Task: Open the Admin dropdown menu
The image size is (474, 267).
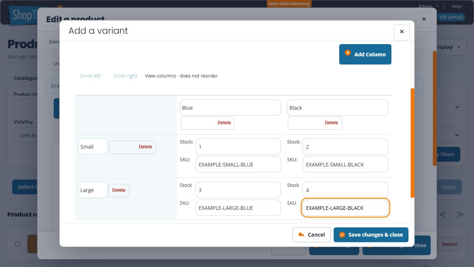Action: 428,6
